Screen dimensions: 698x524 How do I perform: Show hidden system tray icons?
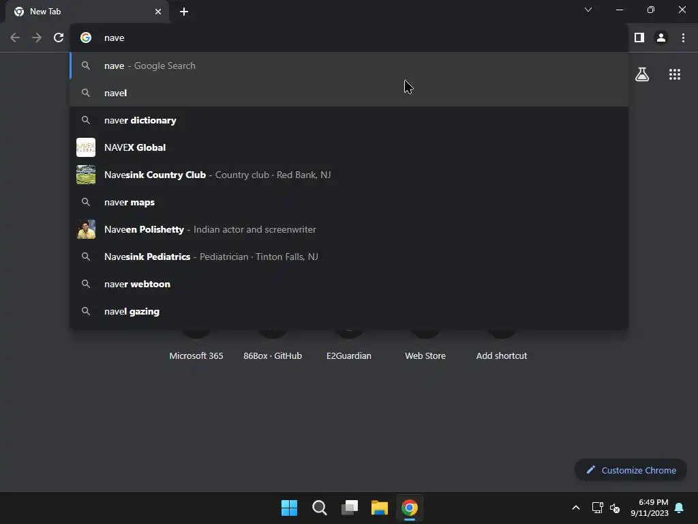point(575,508)
